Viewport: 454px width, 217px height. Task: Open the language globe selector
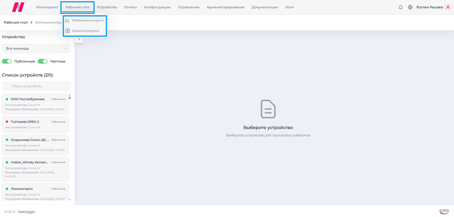click(x=410, y=7)
